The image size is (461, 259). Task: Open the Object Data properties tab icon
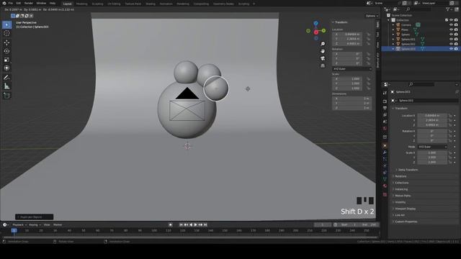click(385, 179)
